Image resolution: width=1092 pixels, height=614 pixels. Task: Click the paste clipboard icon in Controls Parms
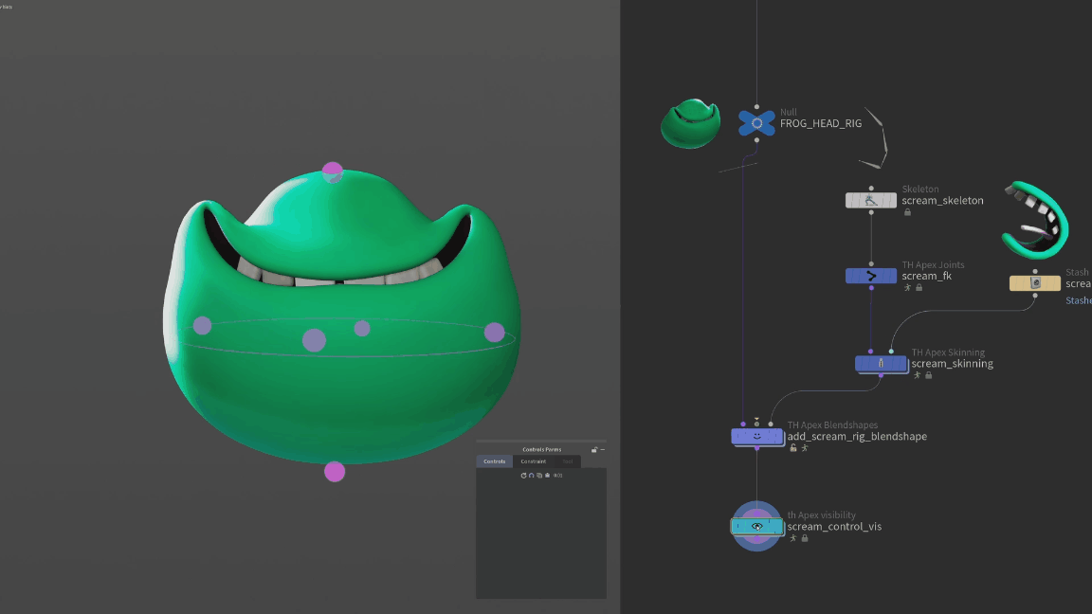(547, 476)
